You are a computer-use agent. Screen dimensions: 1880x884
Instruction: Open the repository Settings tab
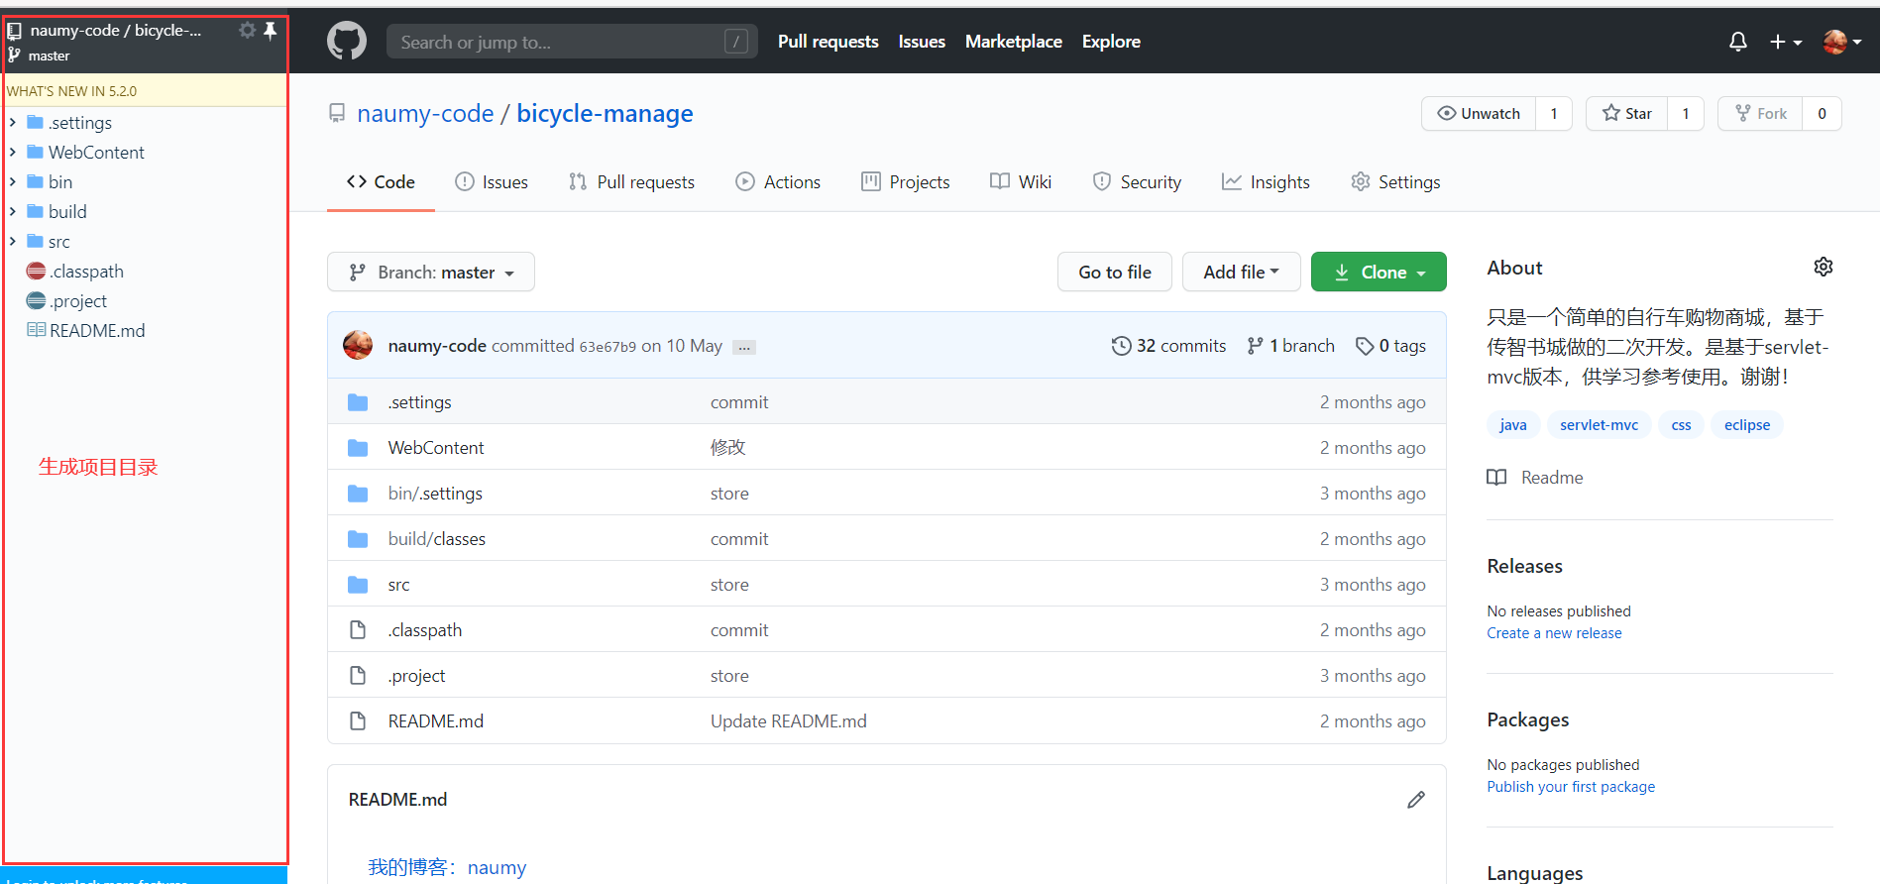1395,182
